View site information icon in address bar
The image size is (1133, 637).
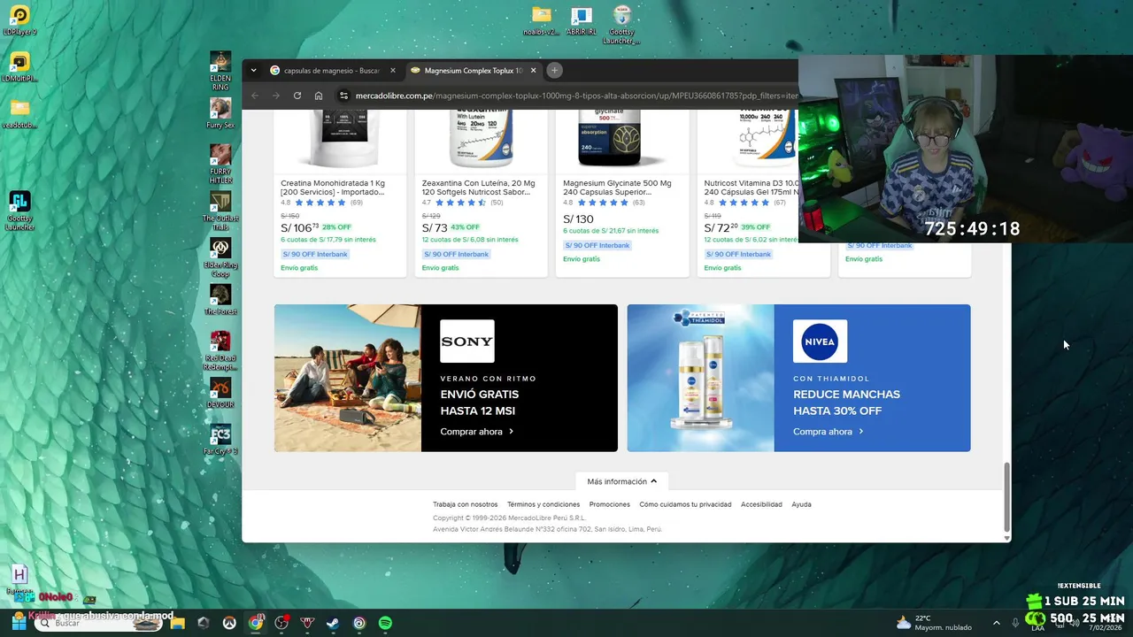(x=344, y=96)
